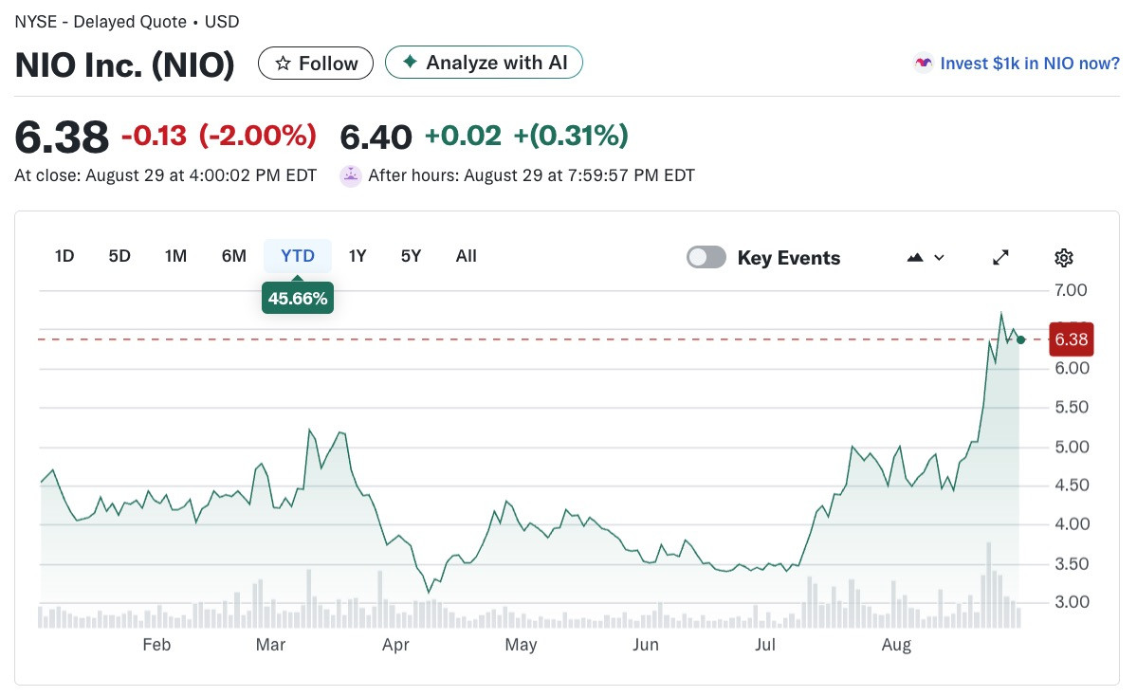Follow NIO Inc. stock
Image resolution: width=1137 pixels, height=696 pixels.
316,64
